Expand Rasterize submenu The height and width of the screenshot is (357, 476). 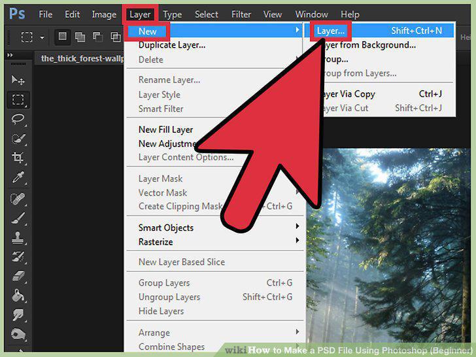coord(214,242)
